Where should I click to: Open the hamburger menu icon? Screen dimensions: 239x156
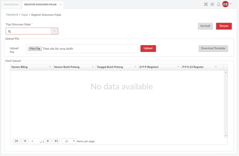point(212,4)
